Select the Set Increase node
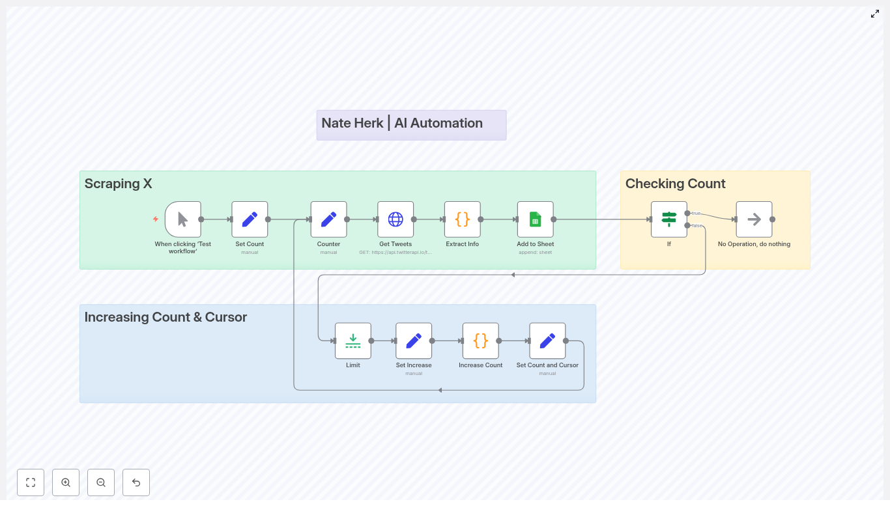This screenshot has height=530, width=890. 414,341
